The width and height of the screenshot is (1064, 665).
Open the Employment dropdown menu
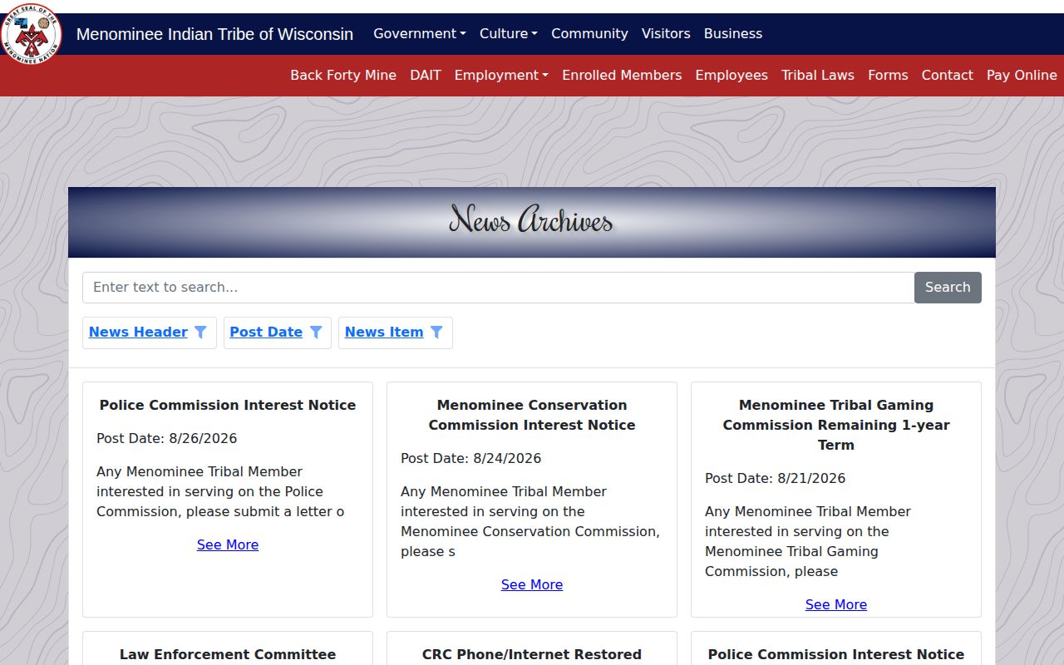[501, 75]
